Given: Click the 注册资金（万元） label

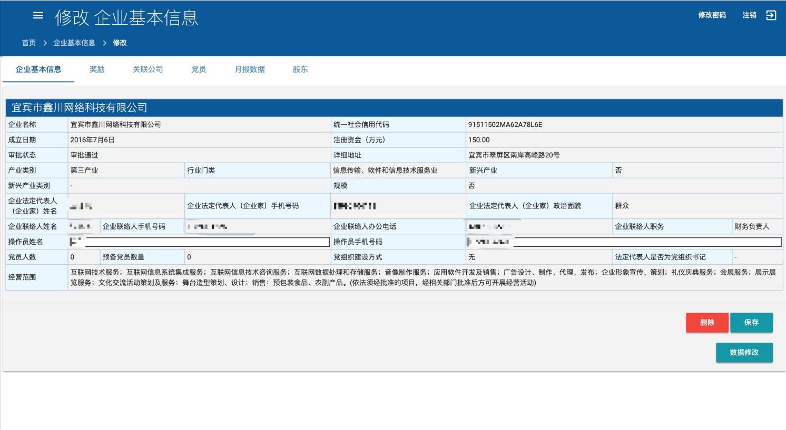Looking at the screenshot, I should click(361, 140).
